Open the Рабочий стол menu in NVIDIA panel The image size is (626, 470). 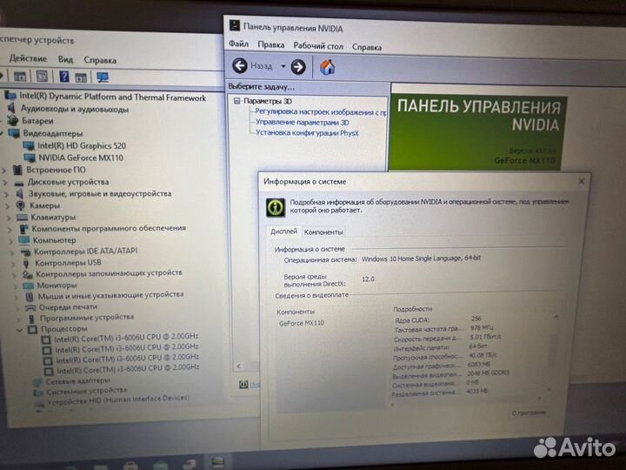(317, 45)
